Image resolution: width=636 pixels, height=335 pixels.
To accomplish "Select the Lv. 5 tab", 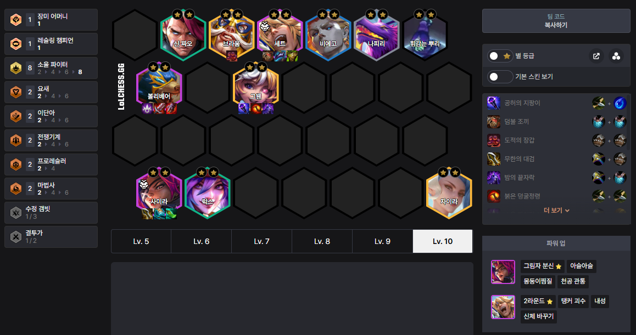I will [x=141, y=241].
